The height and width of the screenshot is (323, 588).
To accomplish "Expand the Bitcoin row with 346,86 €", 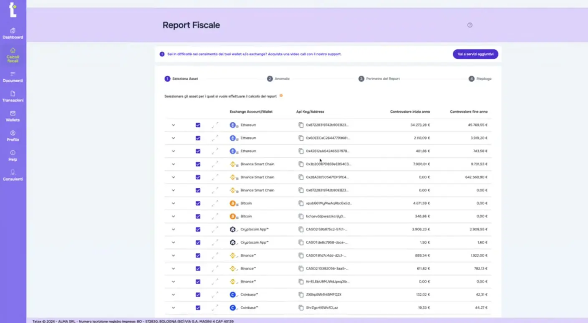I will point(173,217).
